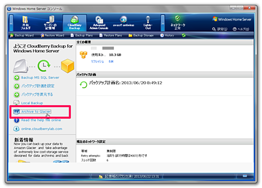Click the status bar icon at far right
The width and height of the screenshot is (262, 188).
[245, 176]
